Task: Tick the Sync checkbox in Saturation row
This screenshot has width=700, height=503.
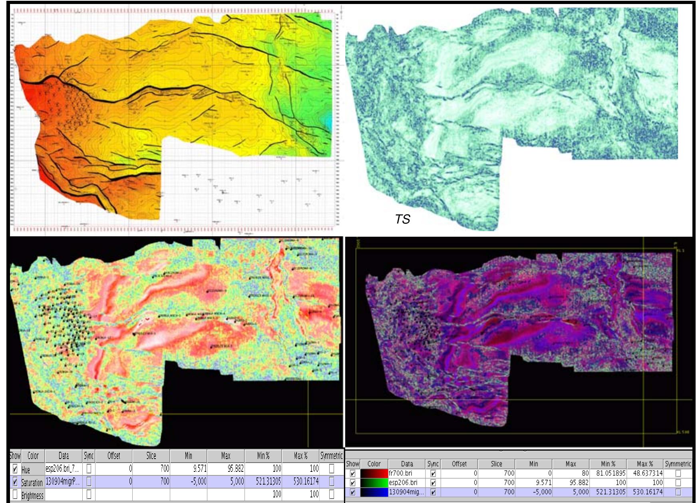Action: pos(89,482)
